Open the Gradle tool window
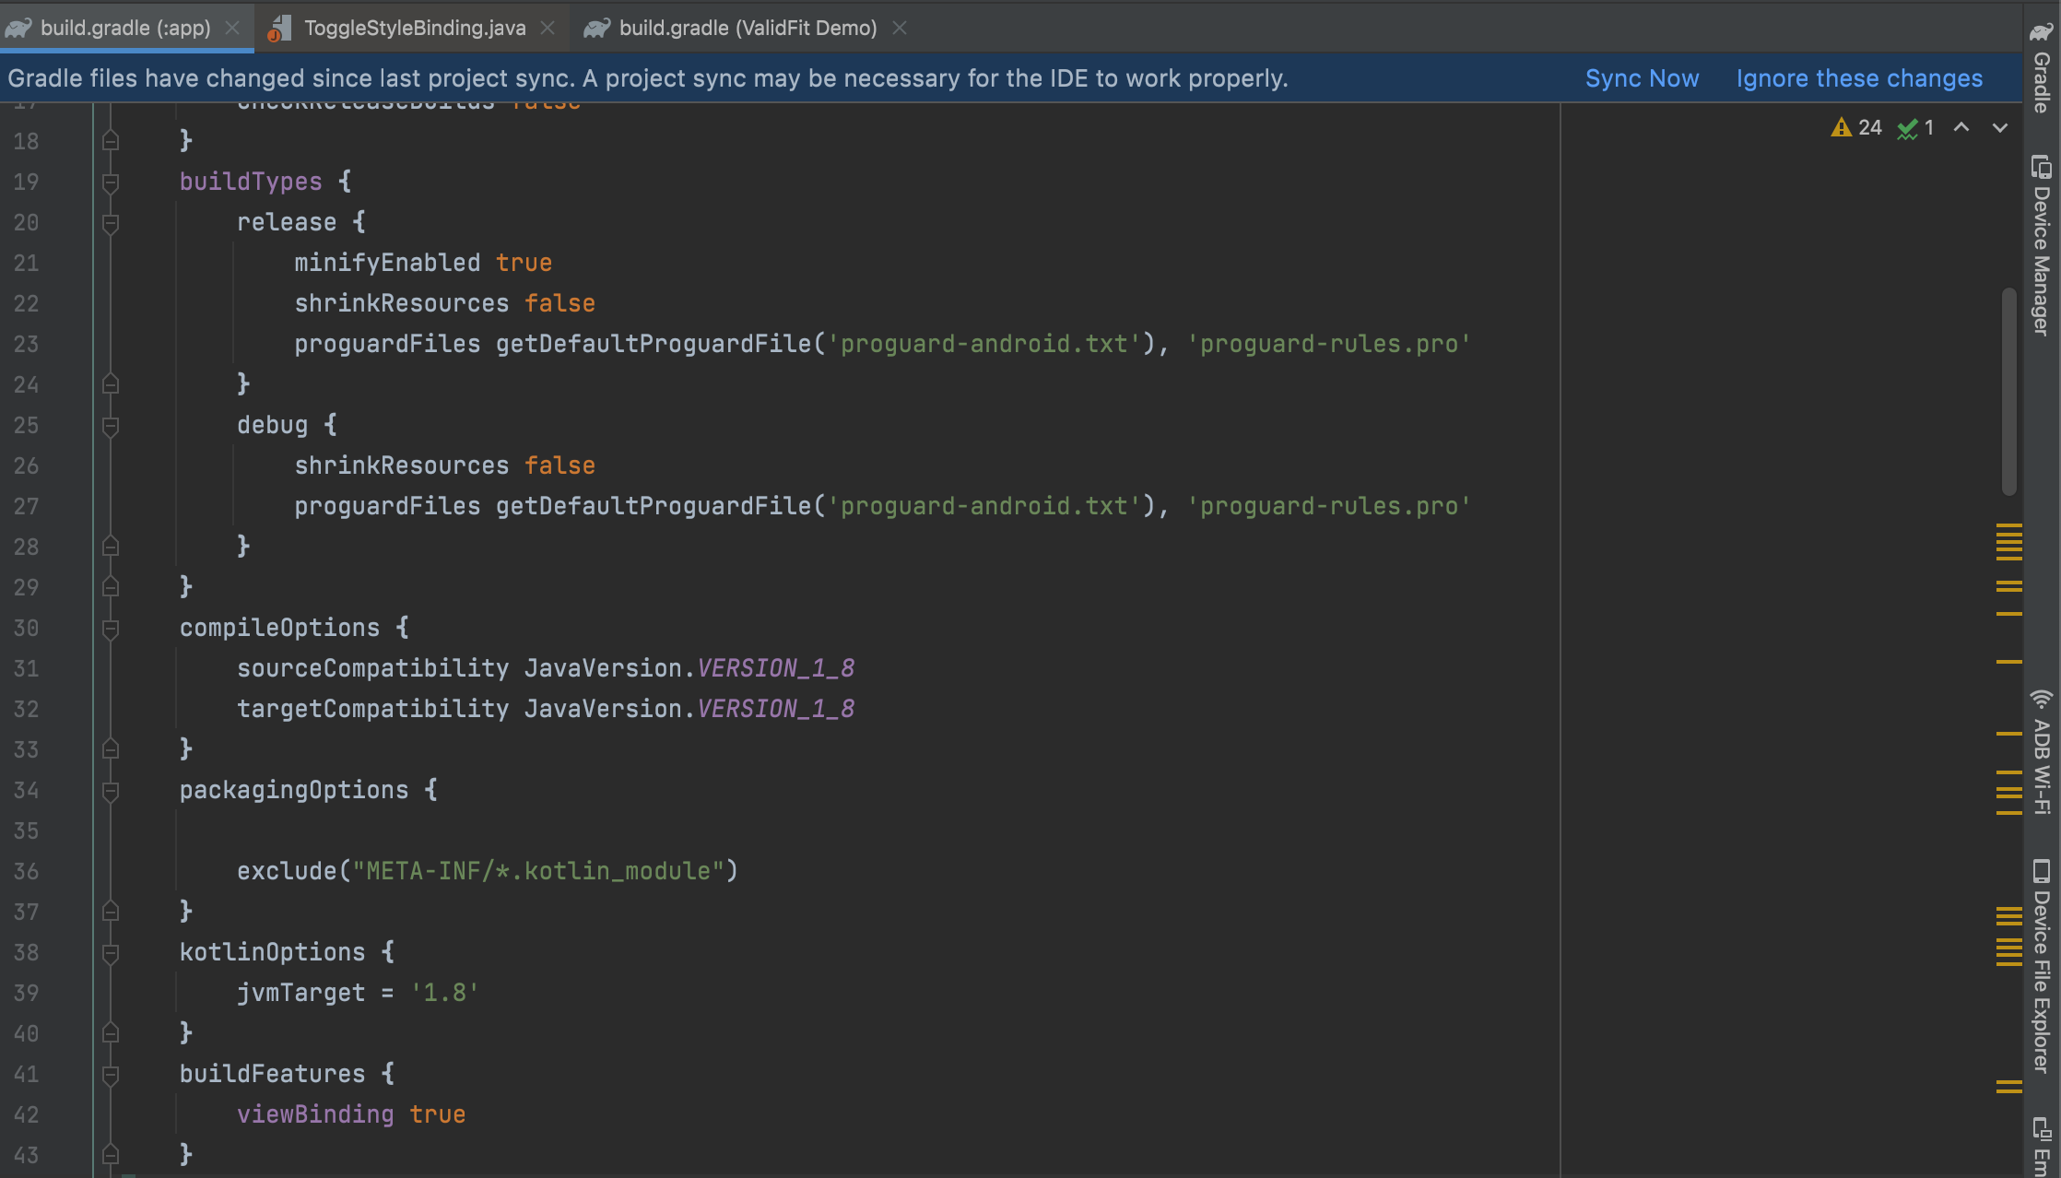The width and height of the screenshot is (2061, 1178). (x=2042, y=66)
